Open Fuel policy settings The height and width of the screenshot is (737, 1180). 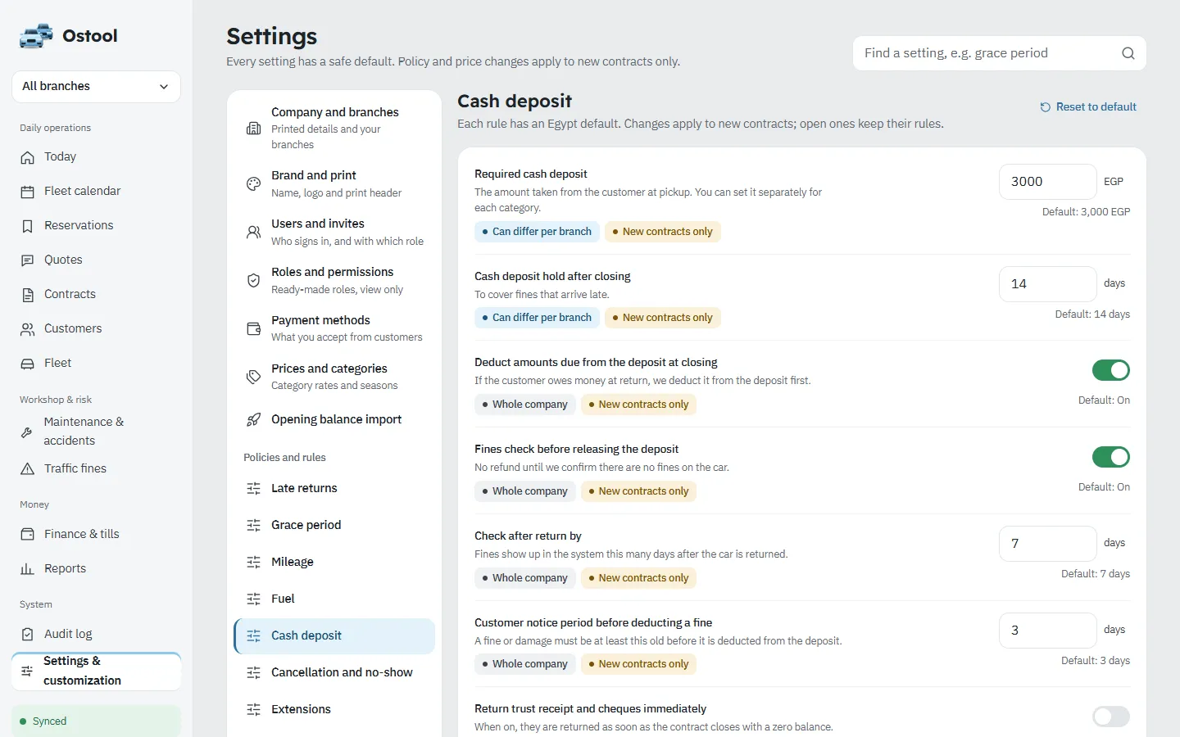[334, 599]
